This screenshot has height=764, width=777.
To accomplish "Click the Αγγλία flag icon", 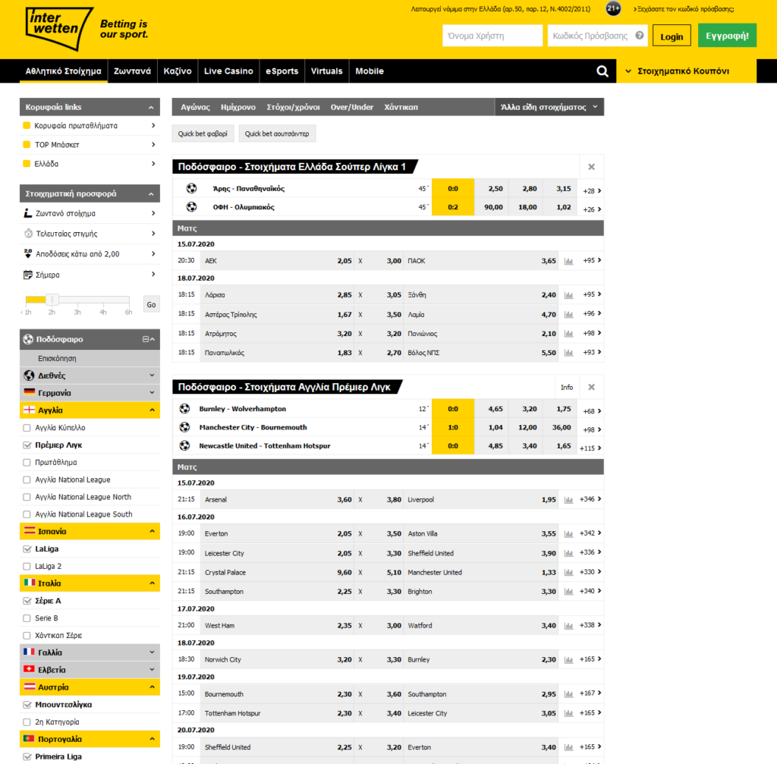I will tap(30, 410).
